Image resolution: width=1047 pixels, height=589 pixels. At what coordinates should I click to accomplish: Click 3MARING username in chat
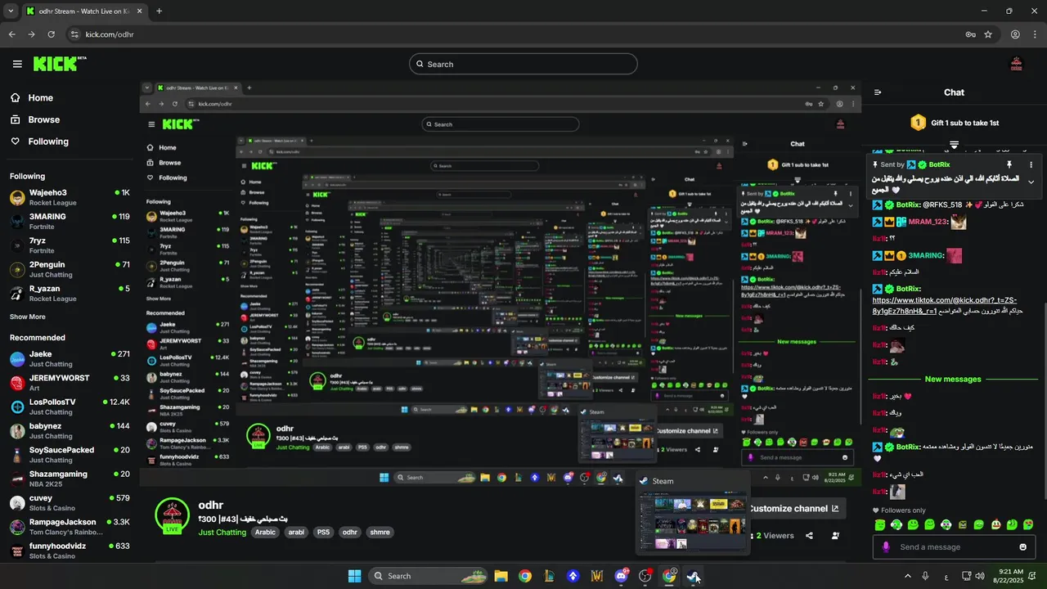coord(927,255)
